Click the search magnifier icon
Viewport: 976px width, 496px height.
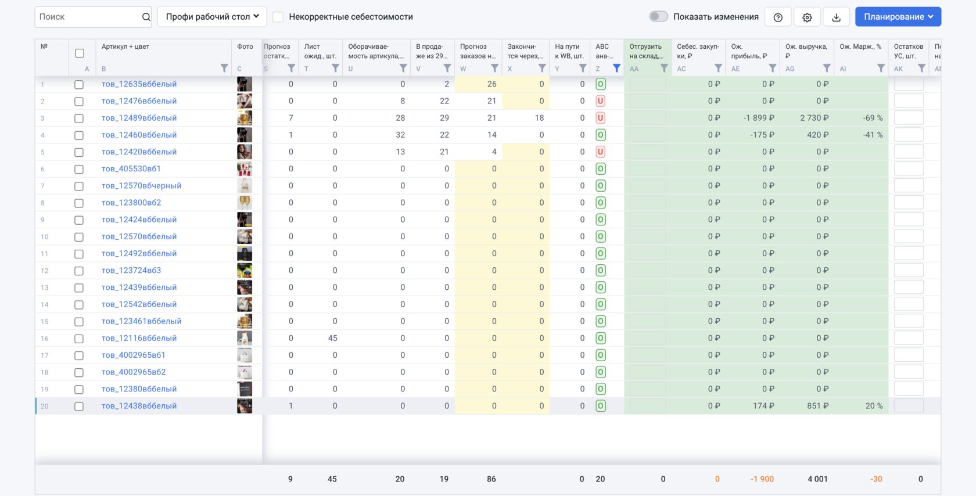pos(146,17)
